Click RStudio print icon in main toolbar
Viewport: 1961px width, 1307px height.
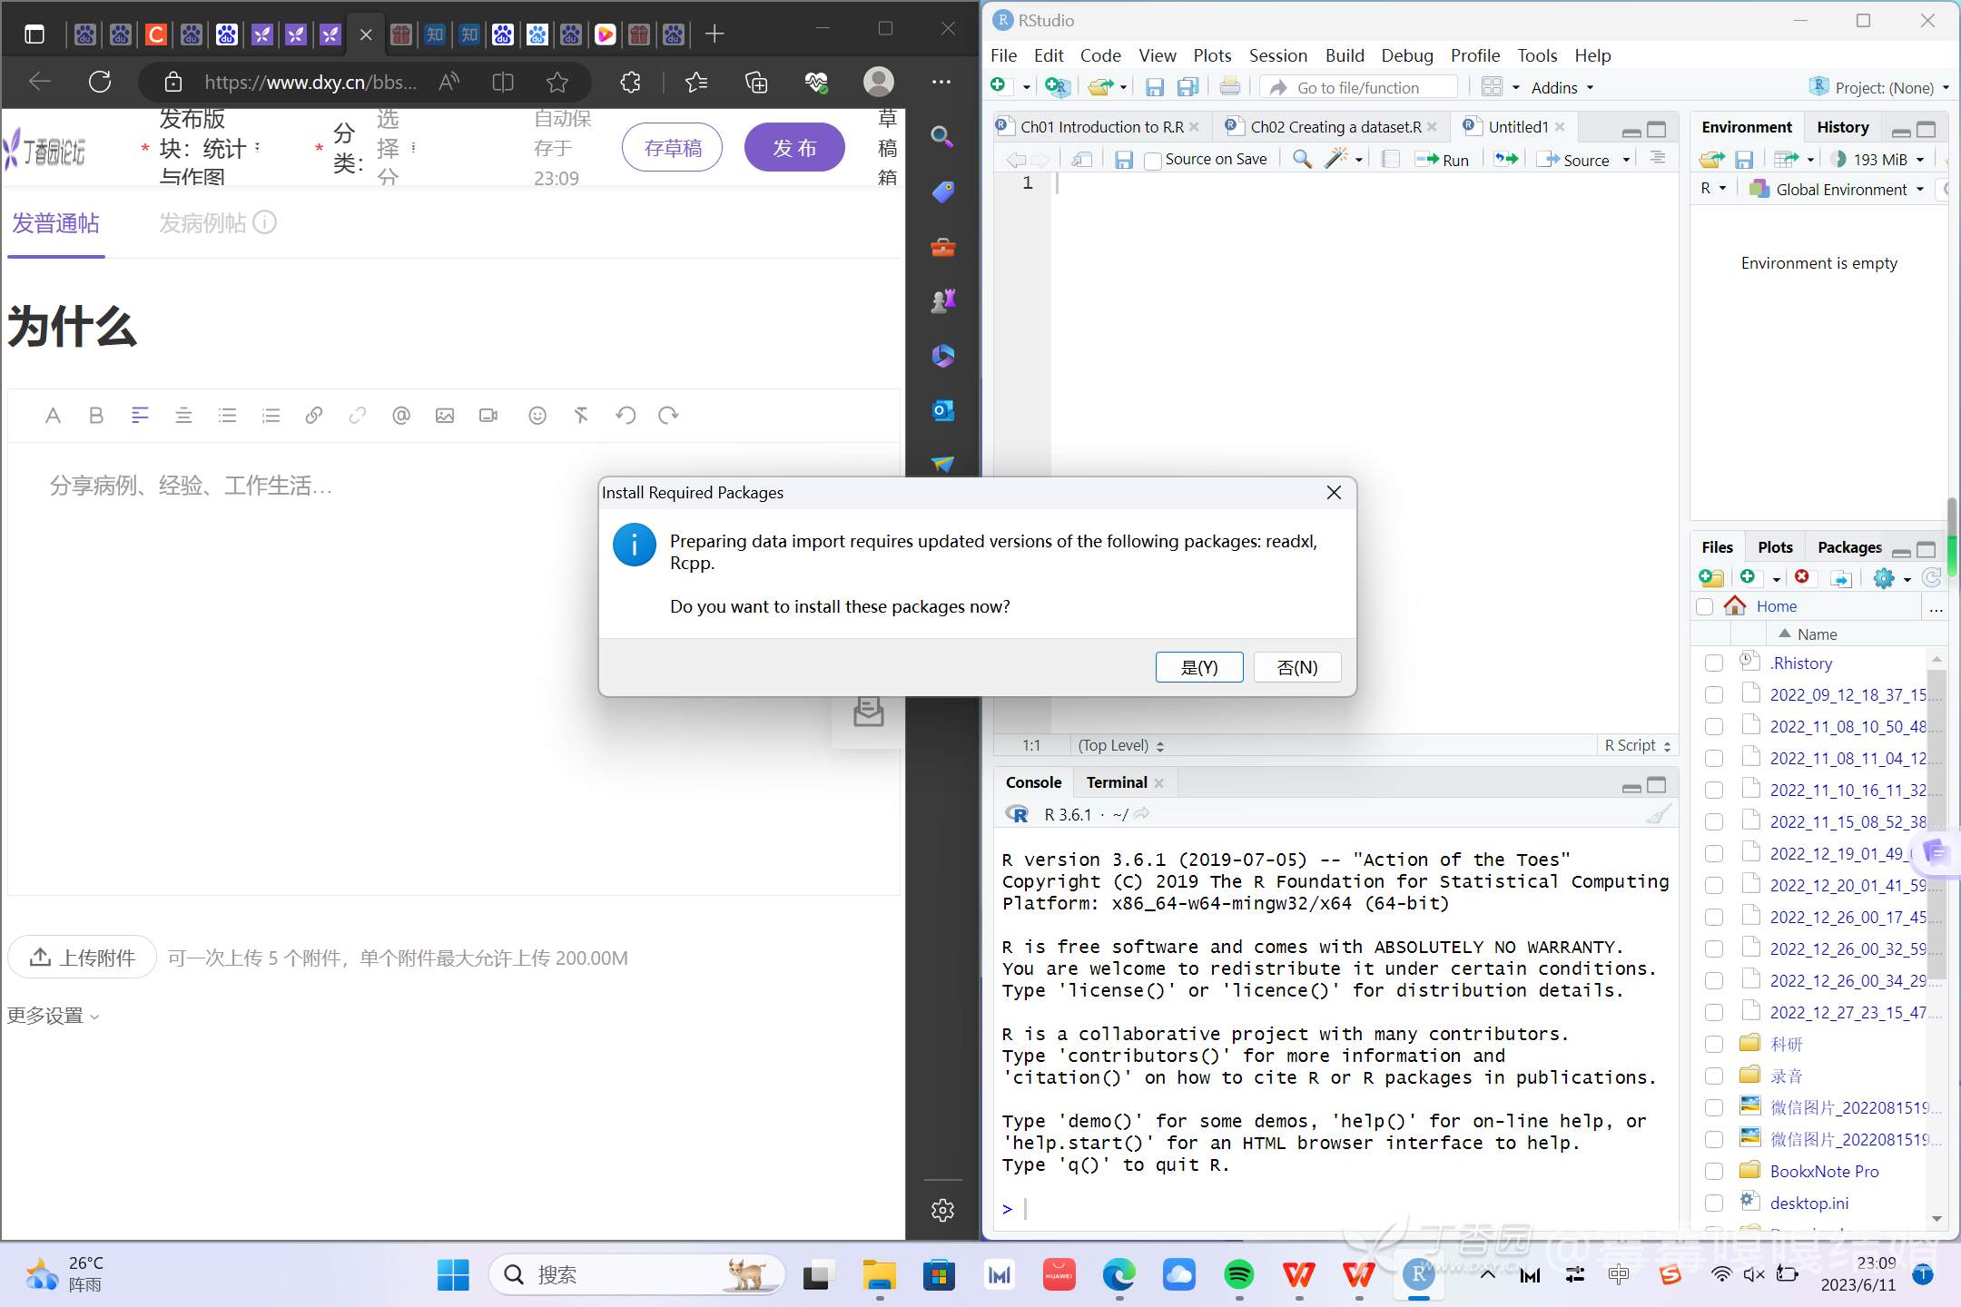[1230, 87]
